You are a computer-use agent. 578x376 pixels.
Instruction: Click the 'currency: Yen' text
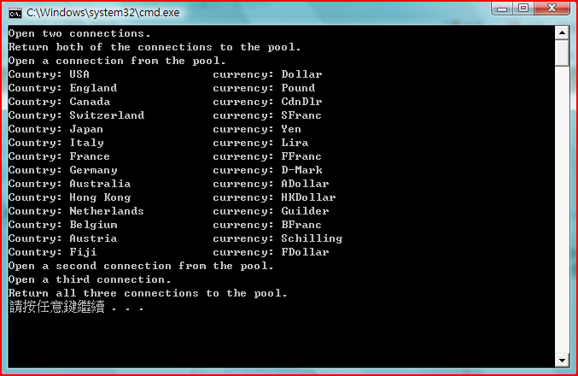[x=257, y=129]
